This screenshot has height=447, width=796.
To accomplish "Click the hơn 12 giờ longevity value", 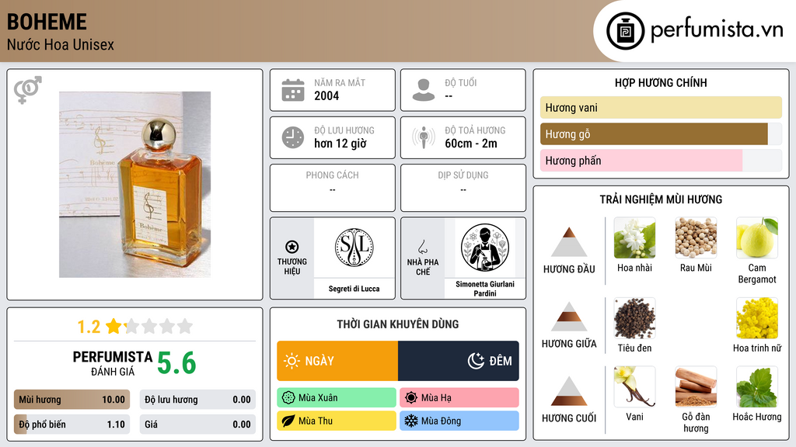I will pos(340,144).
